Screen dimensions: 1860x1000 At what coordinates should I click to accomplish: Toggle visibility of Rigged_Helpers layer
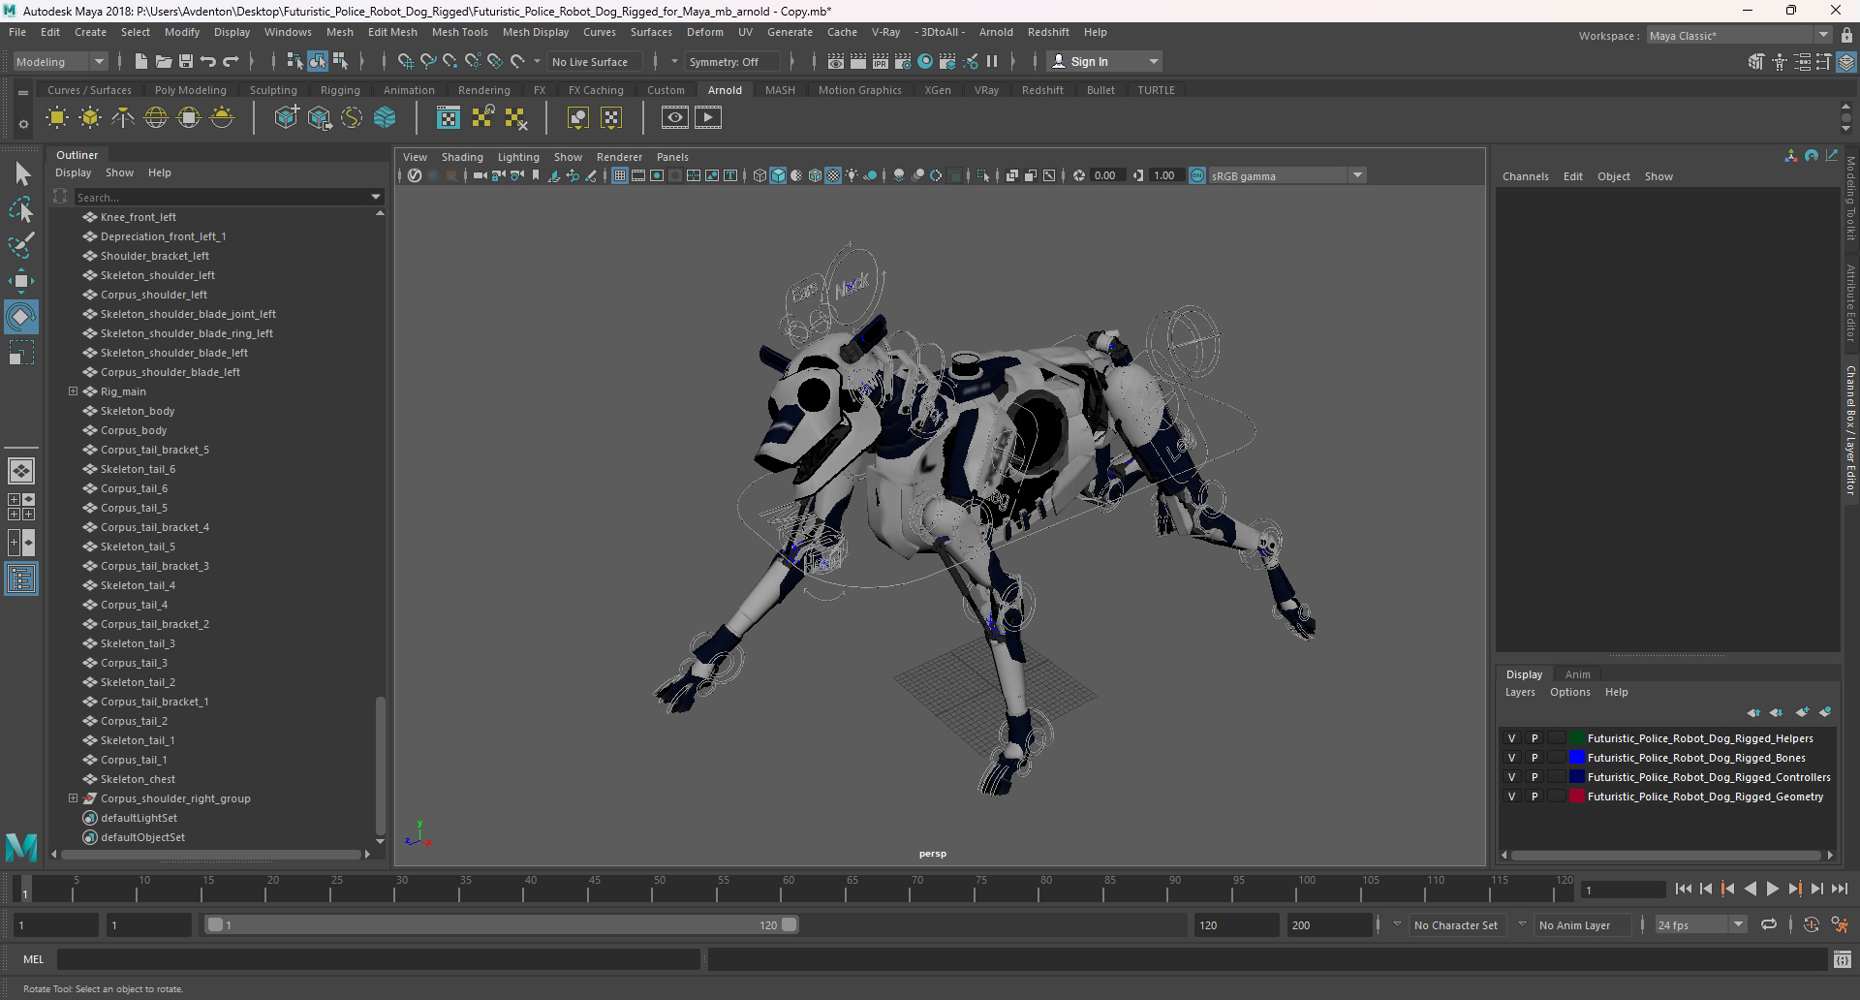pos(1511,738)
